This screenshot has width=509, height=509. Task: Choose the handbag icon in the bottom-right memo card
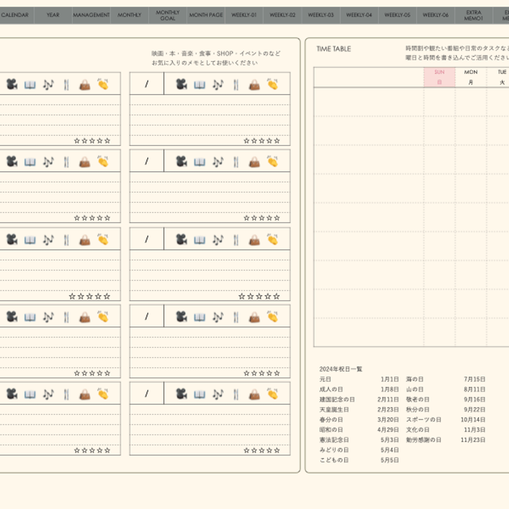pos(254,394)
